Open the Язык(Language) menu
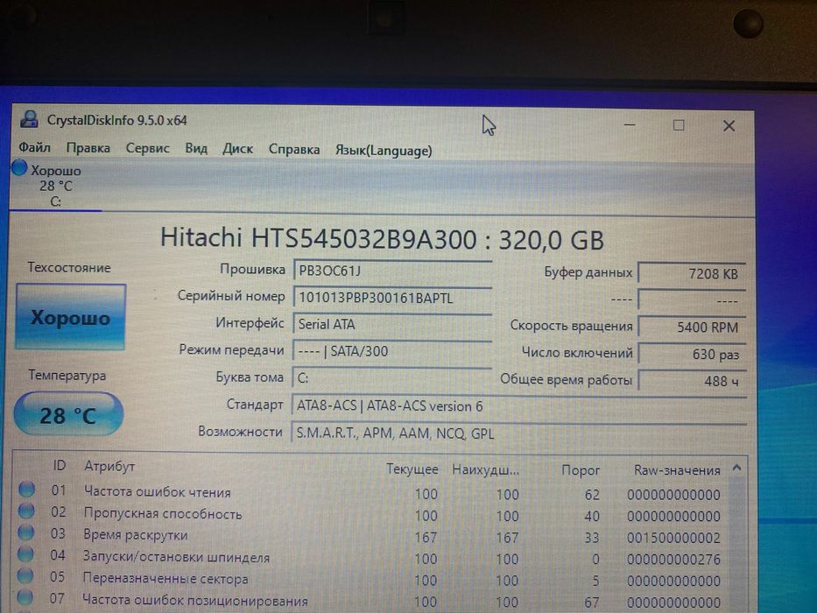817x613 pixels. [384, 151]
